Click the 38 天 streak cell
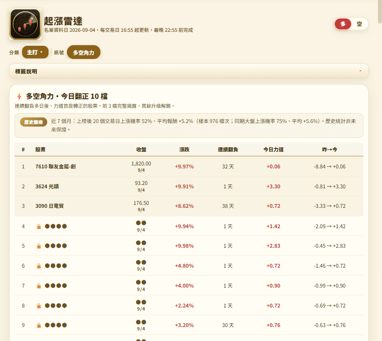Screen dimensions: 382x341 (228, 206)
